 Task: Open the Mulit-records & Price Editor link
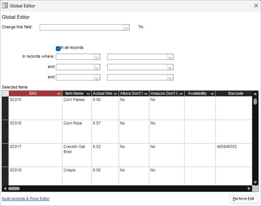click(x=26, y=198)
